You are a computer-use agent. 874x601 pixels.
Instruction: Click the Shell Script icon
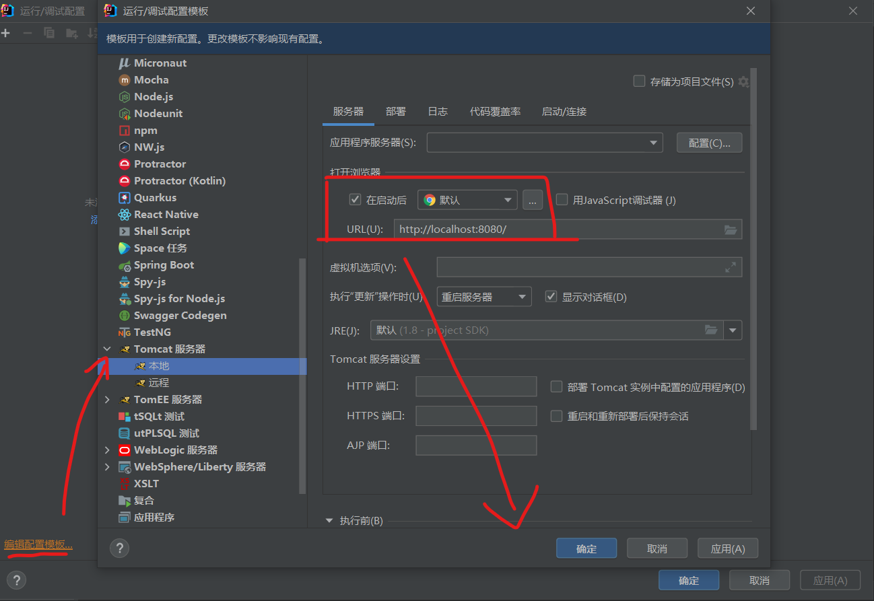tap(124, 231)
